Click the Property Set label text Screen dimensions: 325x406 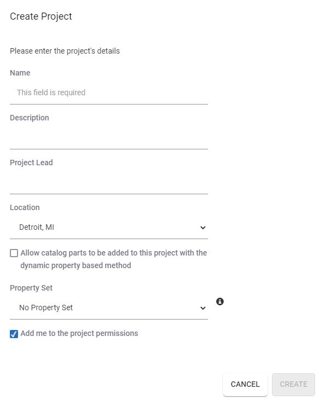coord(31,288)
